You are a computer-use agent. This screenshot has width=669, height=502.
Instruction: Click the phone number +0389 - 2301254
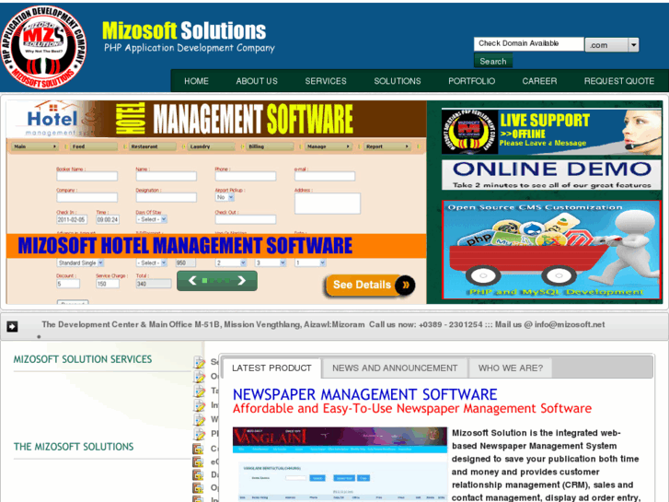(x=451, y=325)
